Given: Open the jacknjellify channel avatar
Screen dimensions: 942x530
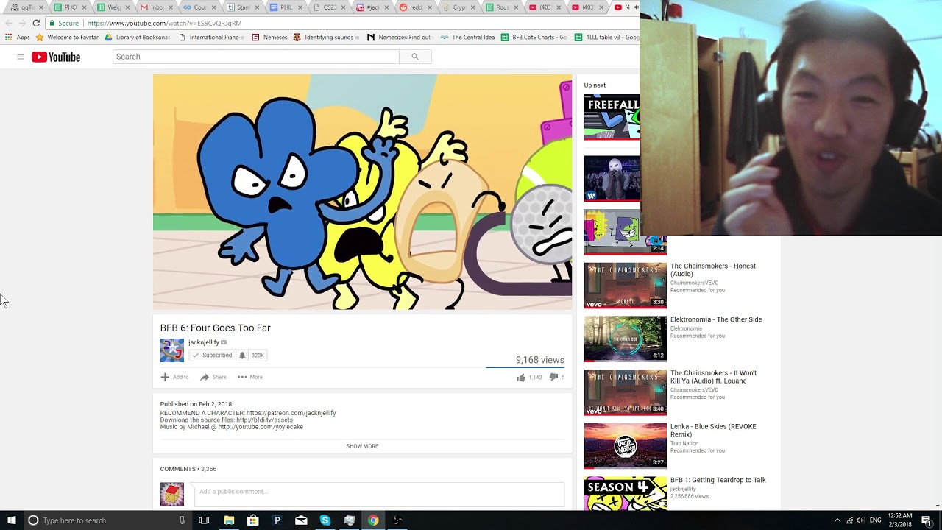Looking at the screenshot, I should tap(172, 350).
